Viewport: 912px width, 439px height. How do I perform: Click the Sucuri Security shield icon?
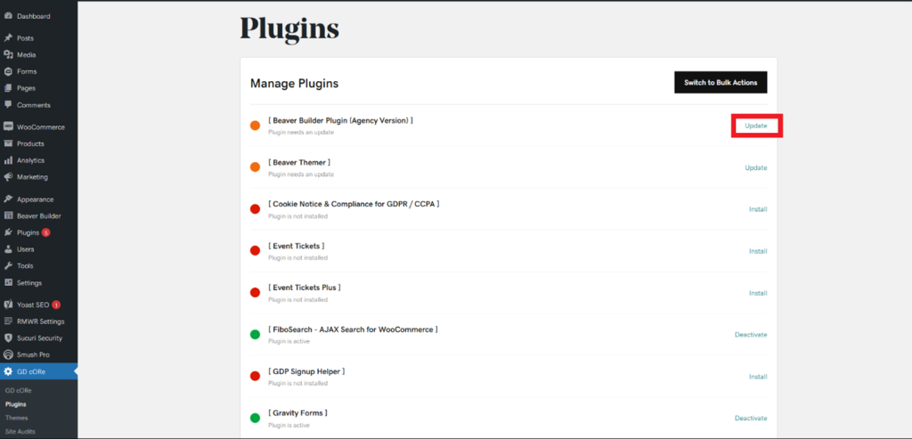click(x=8, y=337)
